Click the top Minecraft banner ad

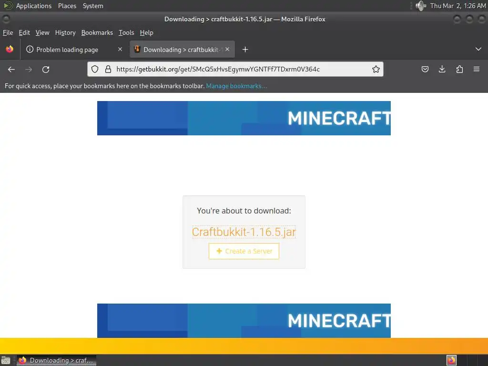[x=244, y=118]
